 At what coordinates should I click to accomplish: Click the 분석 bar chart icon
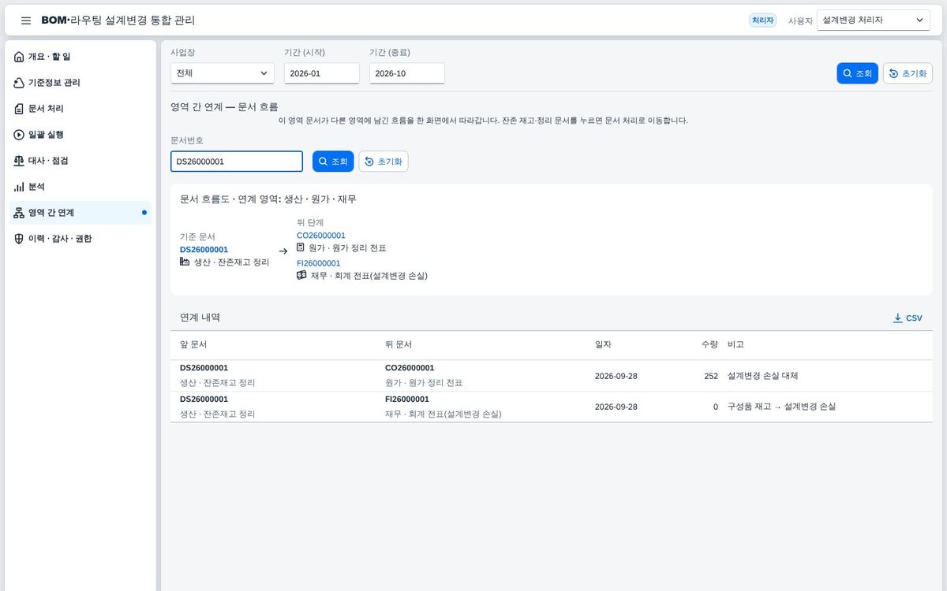[x=20, y=187]
